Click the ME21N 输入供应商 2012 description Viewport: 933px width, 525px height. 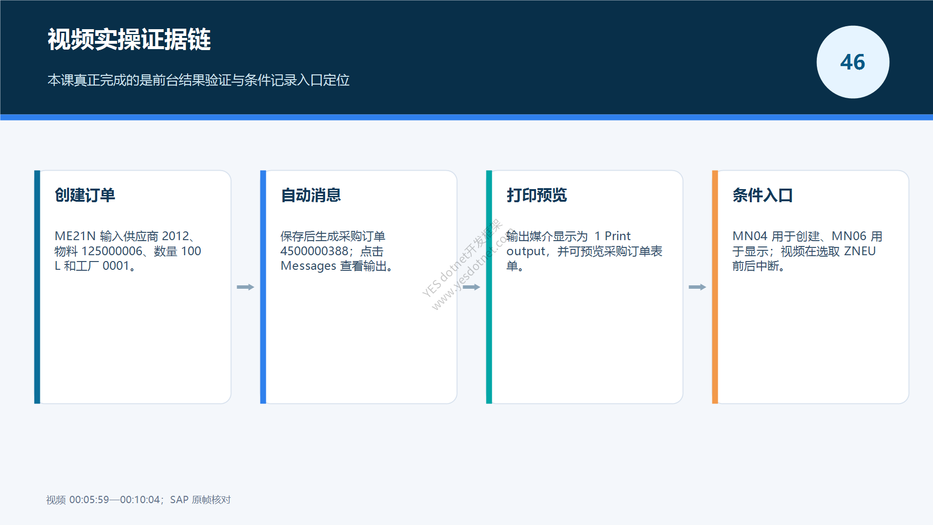coord(128,251)
